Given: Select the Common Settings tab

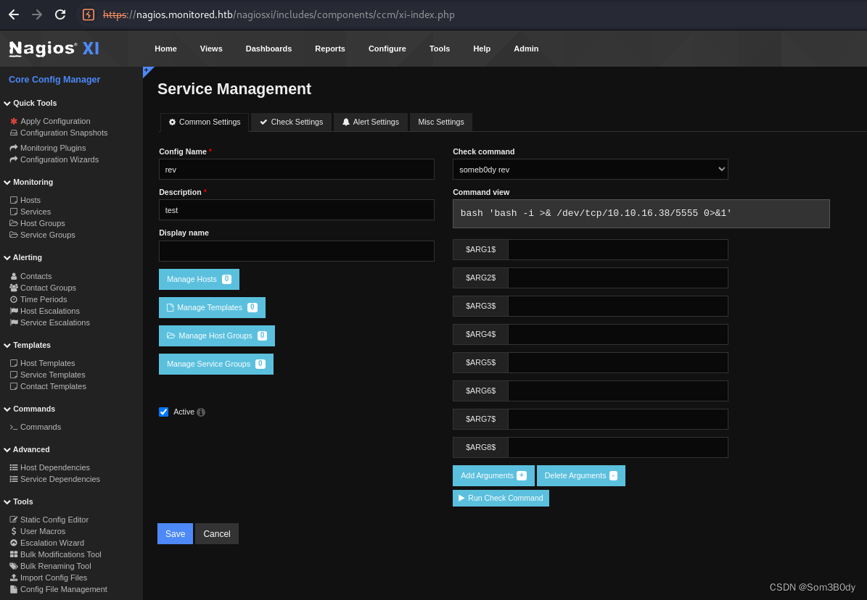Looking at the screenshot, I should click(x=205, y=122).
